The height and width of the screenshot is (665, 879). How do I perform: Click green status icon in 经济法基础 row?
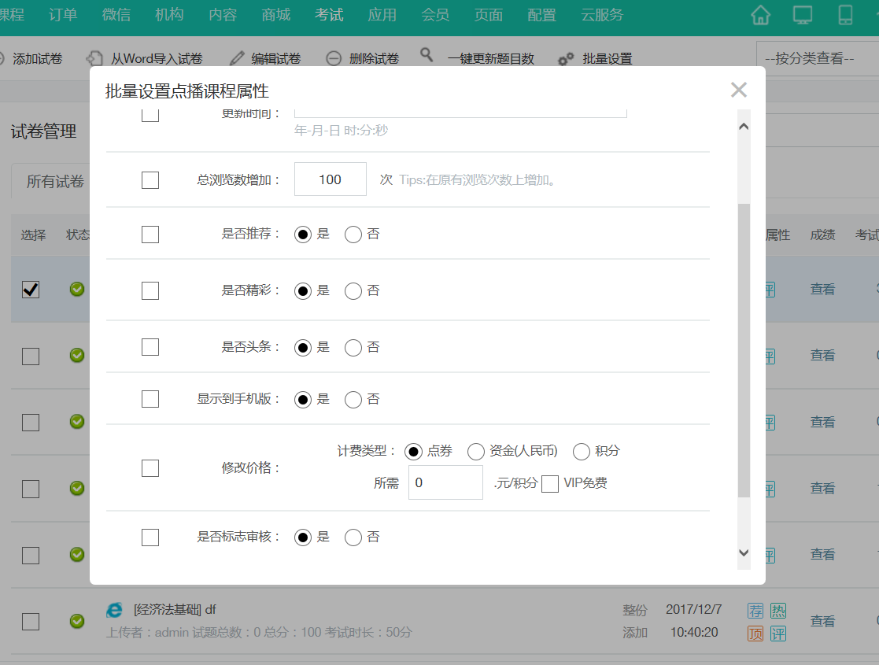pos(77,621)
